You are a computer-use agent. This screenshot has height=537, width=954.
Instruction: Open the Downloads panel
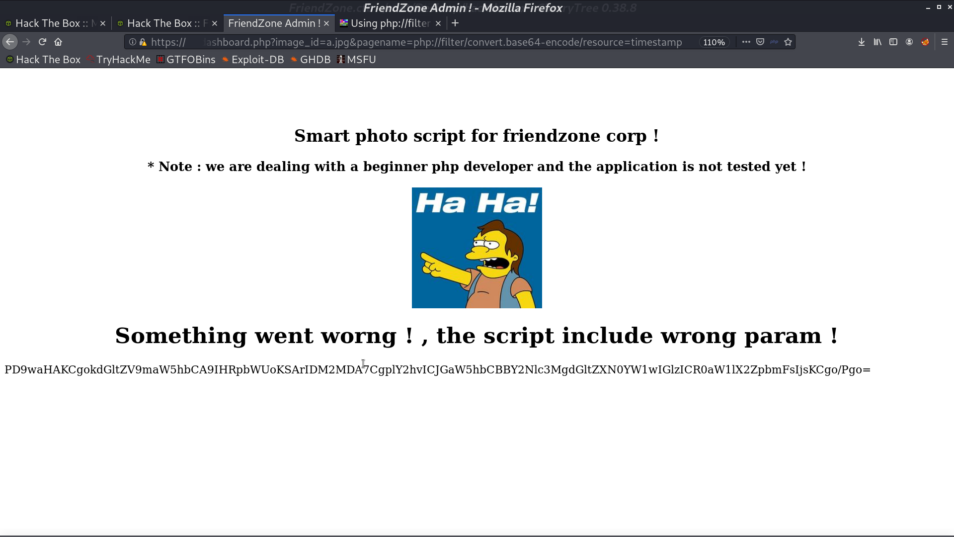[862, 42]
